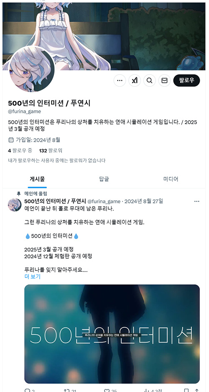The image size is (209, 392).
Task: Open the circular profile avatar picture
Action: (x=31, y=69)
